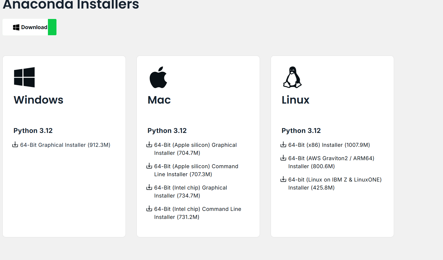This screenshot has width=443, height=260.
Task: Click the Windows Download button
Action: (x=29, y=27)
